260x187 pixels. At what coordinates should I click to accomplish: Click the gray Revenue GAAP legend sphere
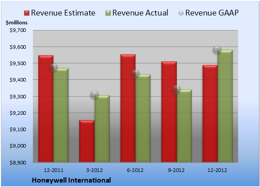pyautogui.click(x=181, y=13)
